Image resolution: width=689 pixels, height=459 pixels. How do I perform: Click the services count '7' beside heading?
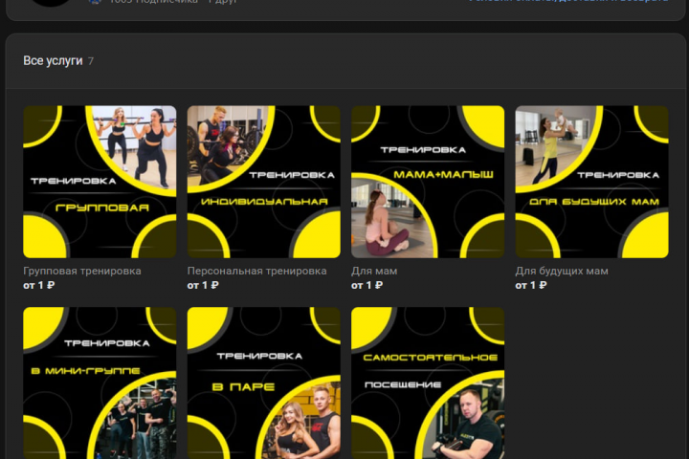click(x=91, y=61)
